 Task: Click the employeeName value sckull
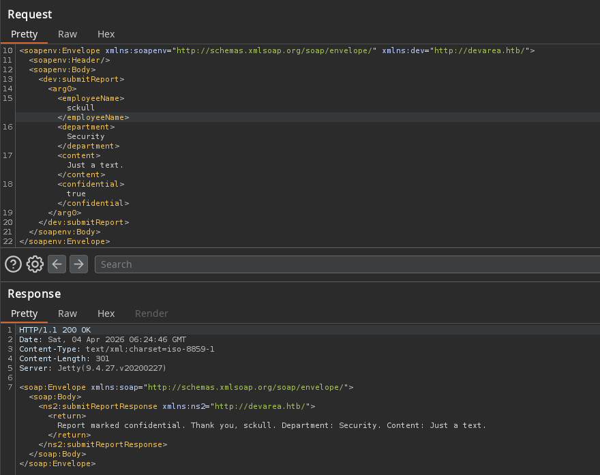click(x=80, y=108)
